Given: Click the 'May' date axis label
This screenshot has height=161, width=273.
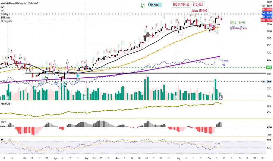Looking at the screenshot, I should pyautogui.click(x=86, y=158).
